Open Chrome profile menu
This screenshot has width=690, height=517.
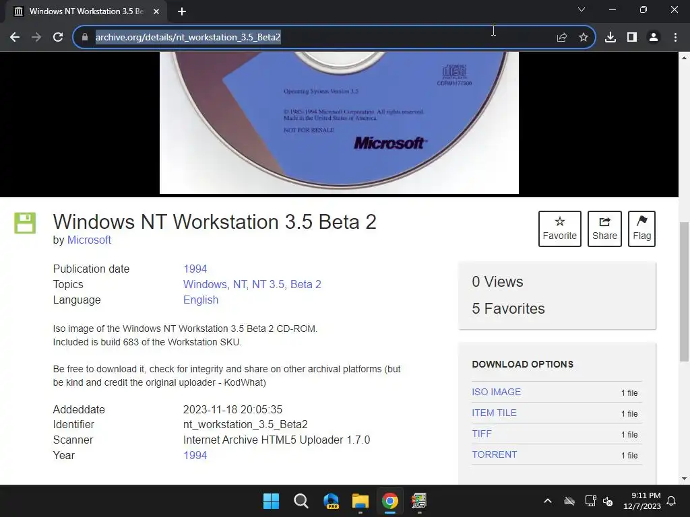[x=654, y=38]
